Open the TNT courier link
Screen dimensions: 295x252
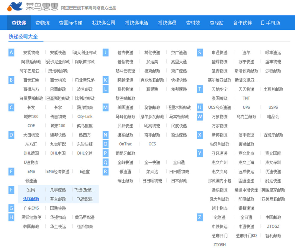pos(246,98)
